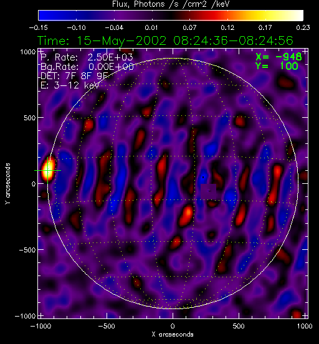This screenshot has width=319, height=344.
Task: Click the Flux Photons colorbar title
Action: point(171,4)
